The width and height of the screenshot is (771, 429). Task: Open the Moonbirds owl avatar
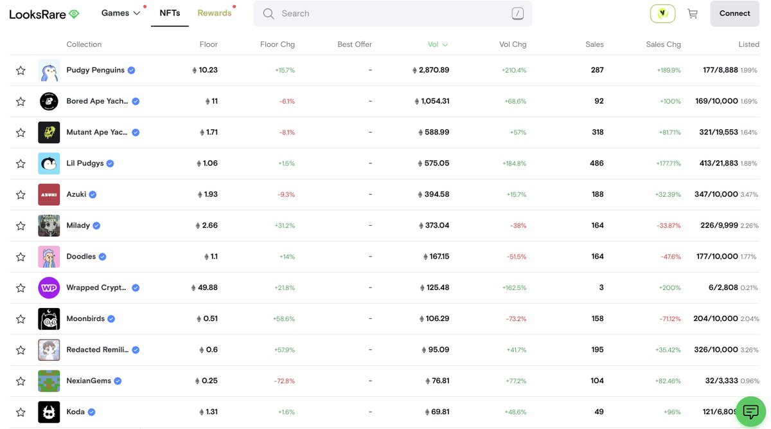(x=49, y=319)
